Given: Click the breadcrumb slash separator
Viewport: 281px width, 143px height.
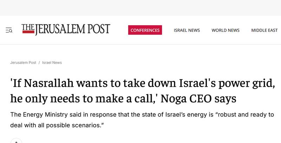Looking at the screenshot, I should (x=39, y=63).
